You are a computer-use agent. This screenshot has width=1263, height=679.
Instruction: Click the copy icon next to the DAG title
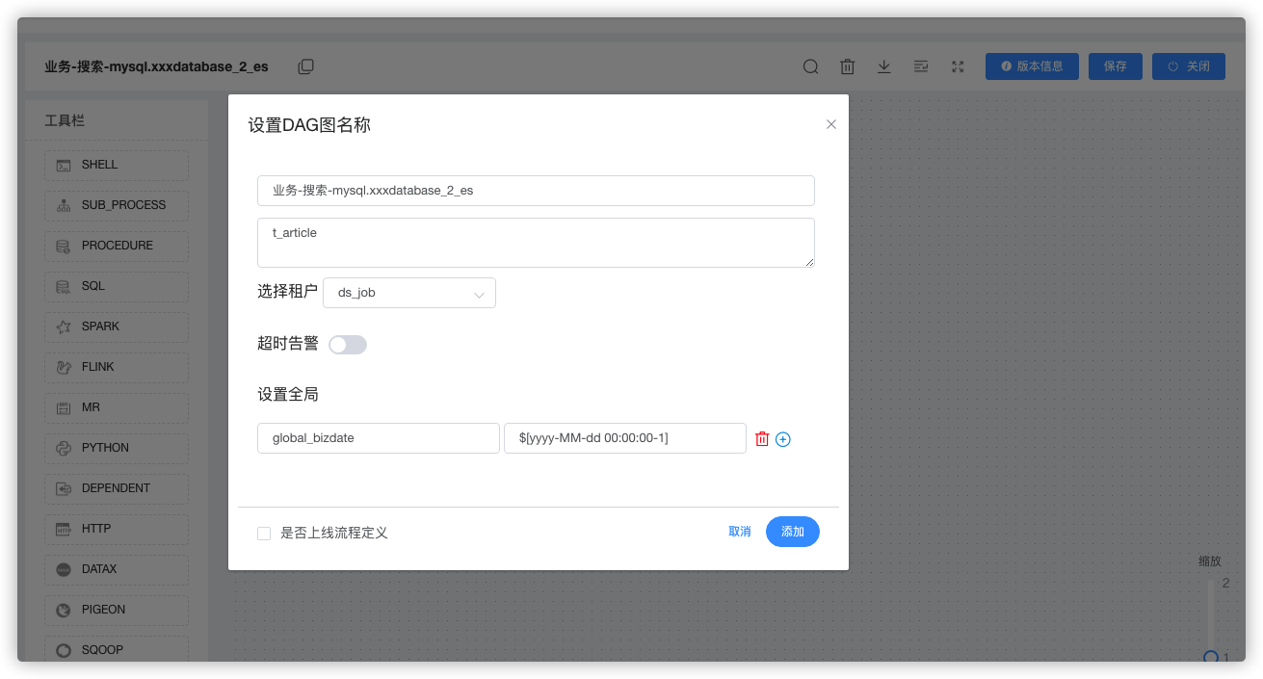tap(305, 66)
